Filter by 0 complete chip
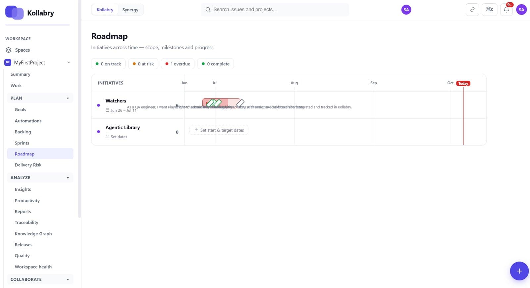This screenshot has width=530, height=288. pyautogui.click(x=216, y=64)
